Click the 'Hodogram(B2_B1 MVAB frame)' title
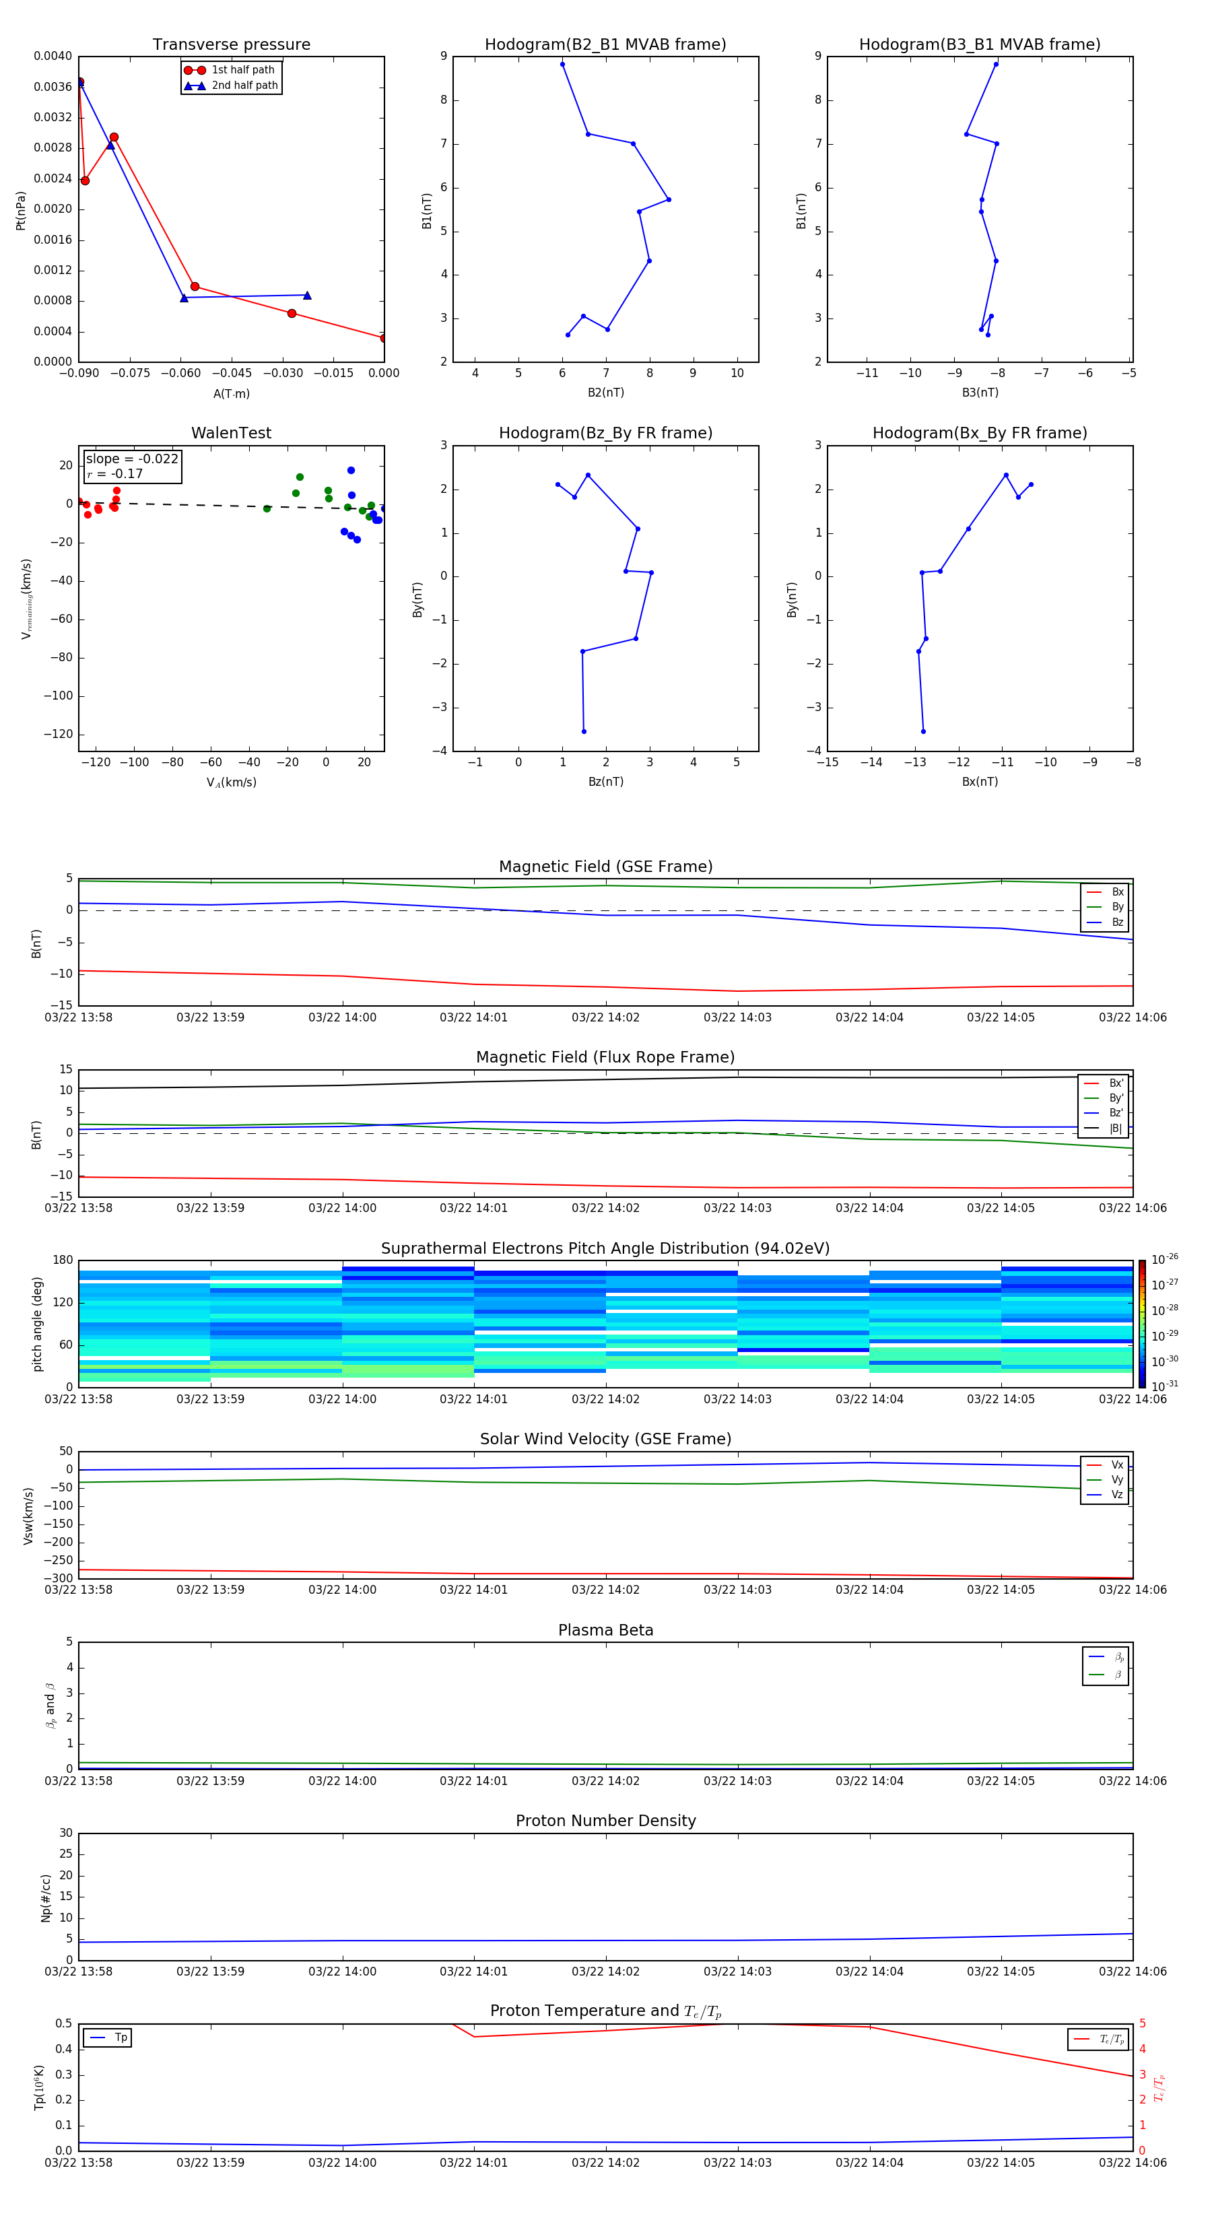 605,45
